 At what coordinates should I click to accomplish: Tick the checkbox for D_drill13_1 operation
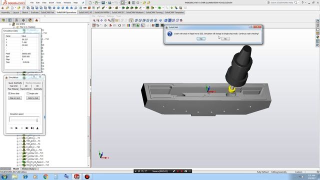point(20,138)
